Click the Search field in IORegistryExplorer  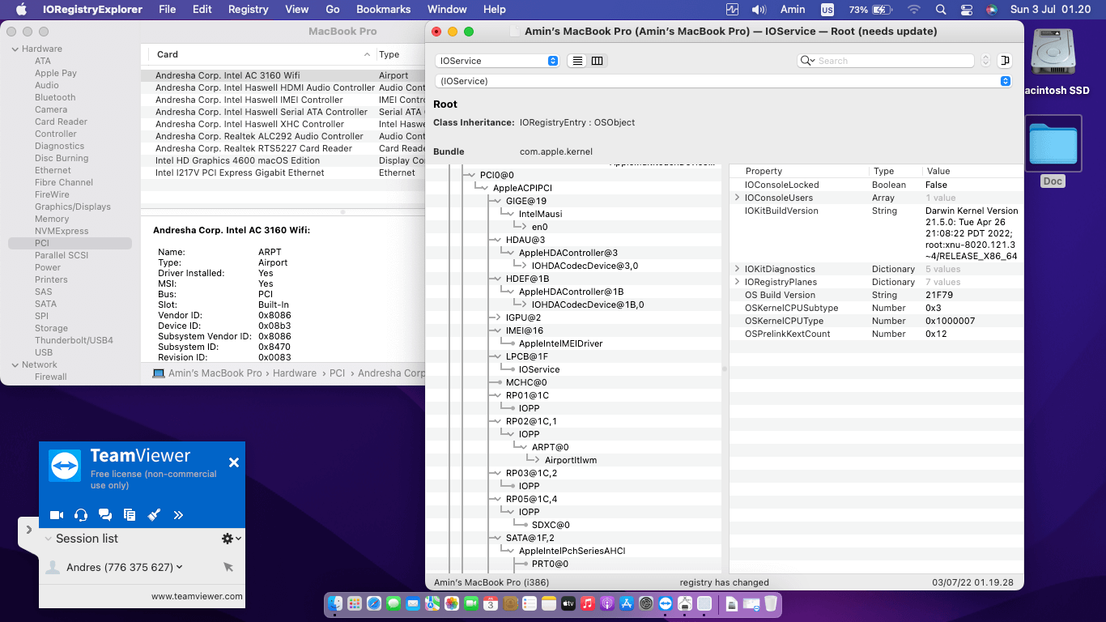pos(891,61)
